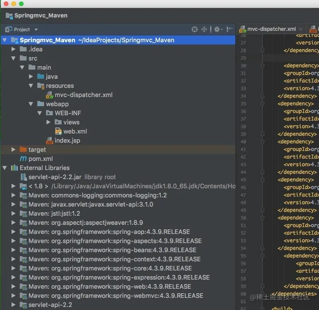Click the resources folder icon
Screen dimensions: 319x310
pos(41,86)
